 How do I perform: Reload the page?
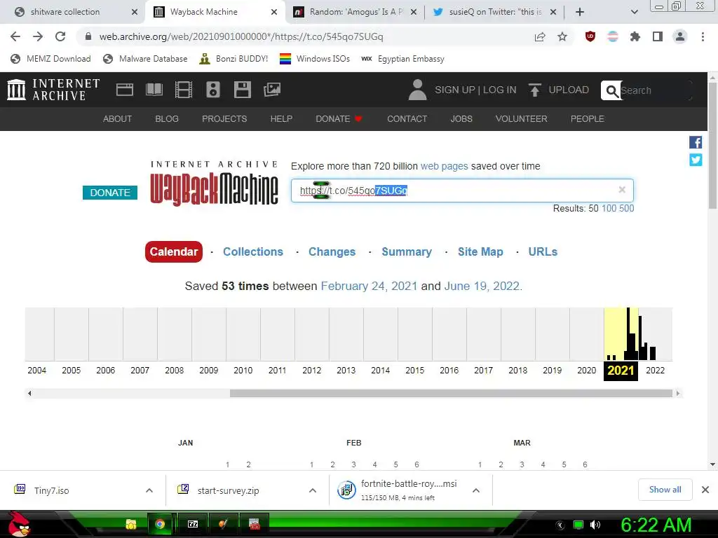60,36
